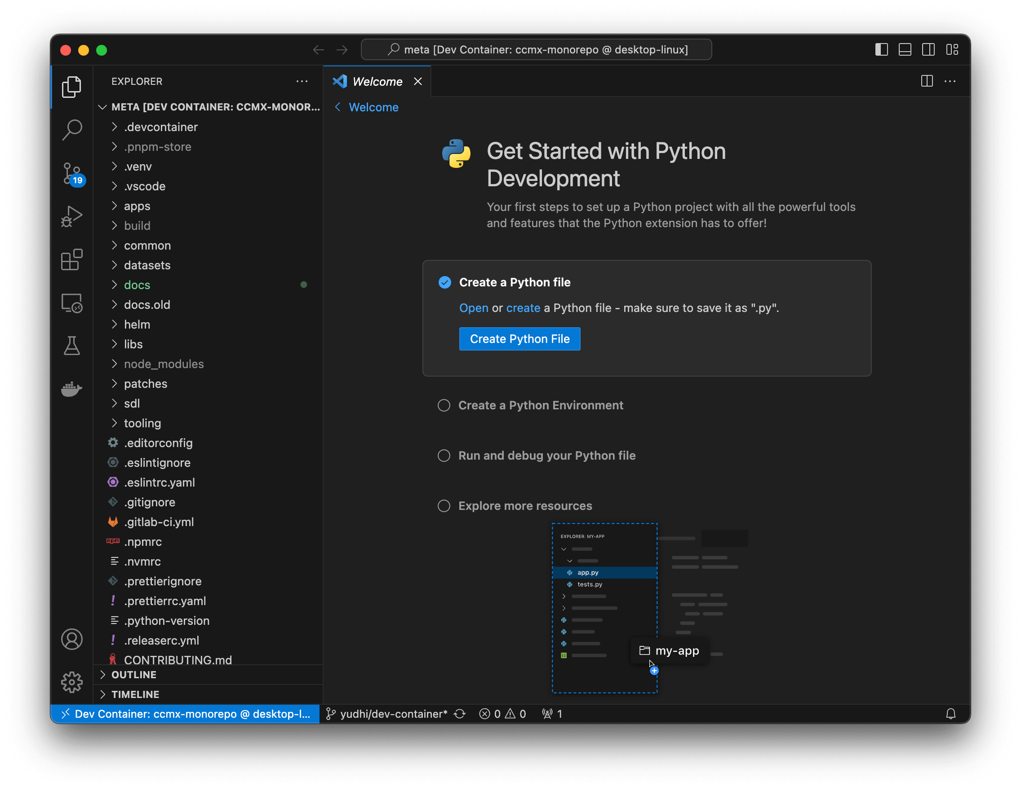Click the Accounts icon in Activity Bar
This screenshot has width=1021, height=790.
[72, 639]
